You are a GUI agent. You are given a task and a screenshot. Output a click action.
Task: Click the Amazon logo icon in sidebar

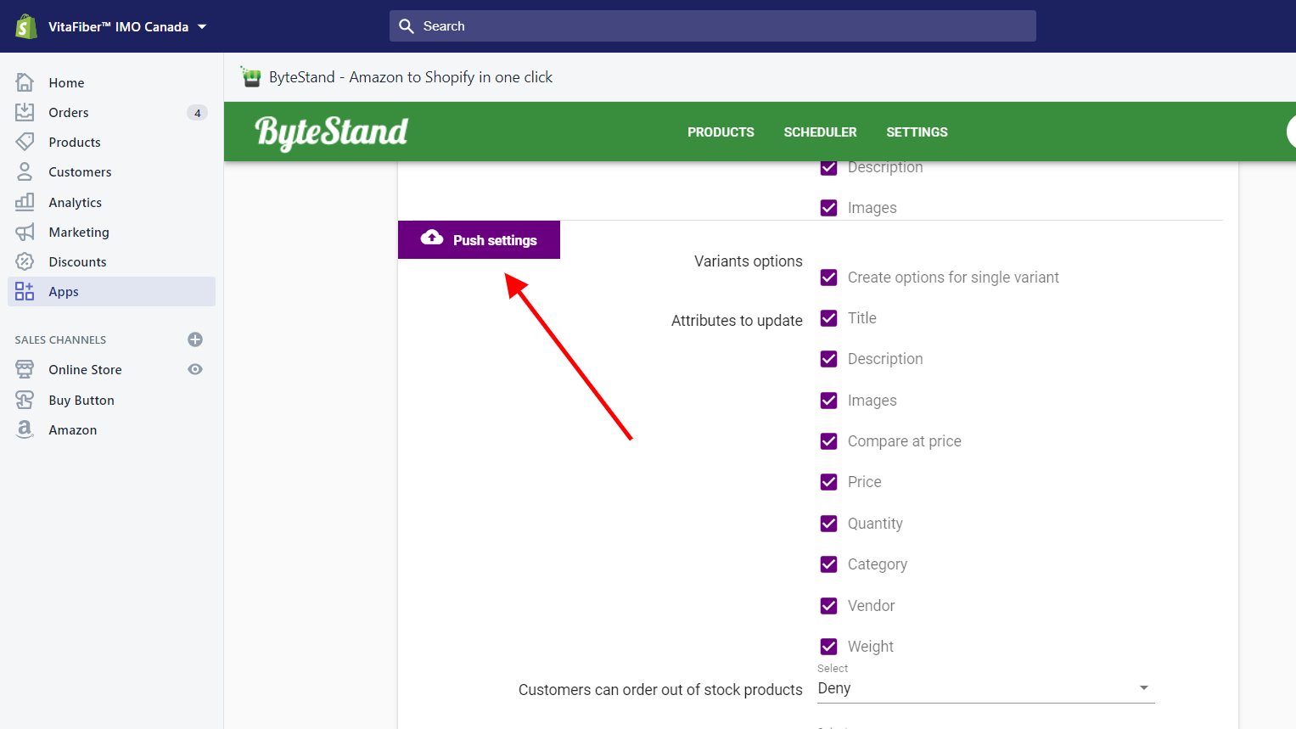[x=25, y=429]
